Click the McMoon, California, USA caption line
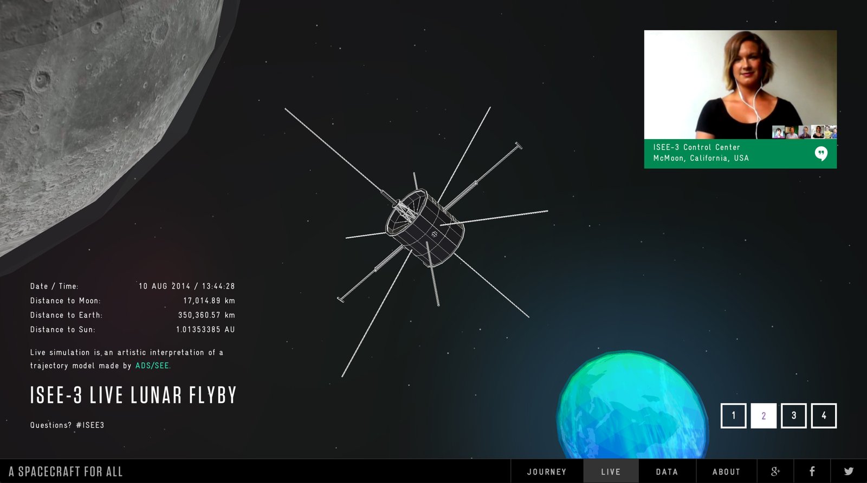Image resolution: width=867 pixels, height=483 pixels. tap(701, 158)
